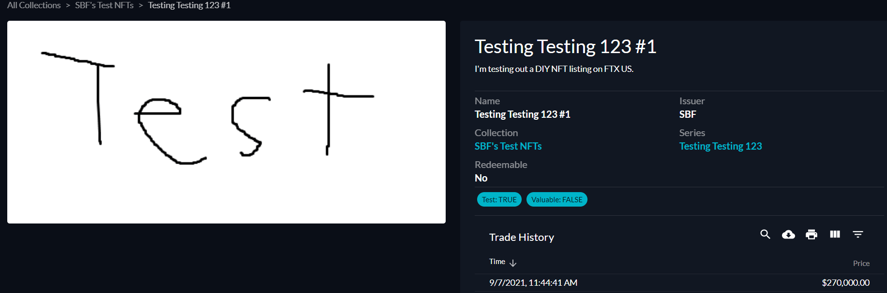Image resolution: width=887 pixels, height=293 pixels.
Task: Click the Testing Testing 123 #1 breadcrumb
Action: [x=189, y=5]
